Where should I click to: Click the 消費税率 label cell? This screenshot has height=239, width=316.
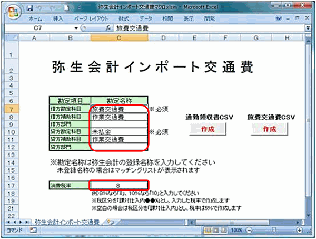pyautogui.click(x=70, y=185)
